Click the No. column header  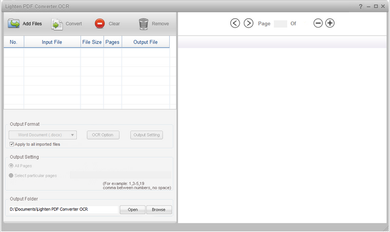[x=14, y=42]
